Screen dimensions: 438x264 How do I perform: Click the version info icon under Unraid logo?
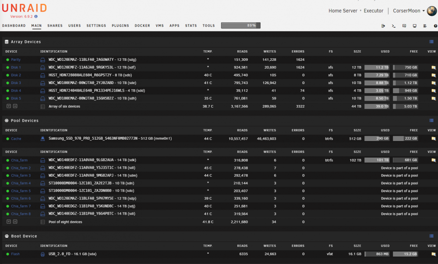(x=36, y=17)
